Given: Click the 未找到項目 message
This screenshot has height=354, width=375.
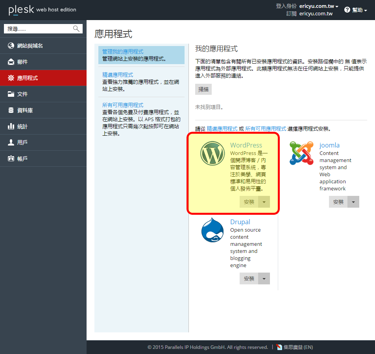Looking at the screenshot, I should (x=209, y=107).
